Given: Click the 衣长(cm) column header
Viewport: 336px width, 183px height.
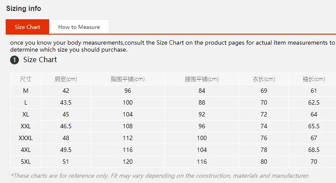Looking at the screenshot, I should point(264,79).
